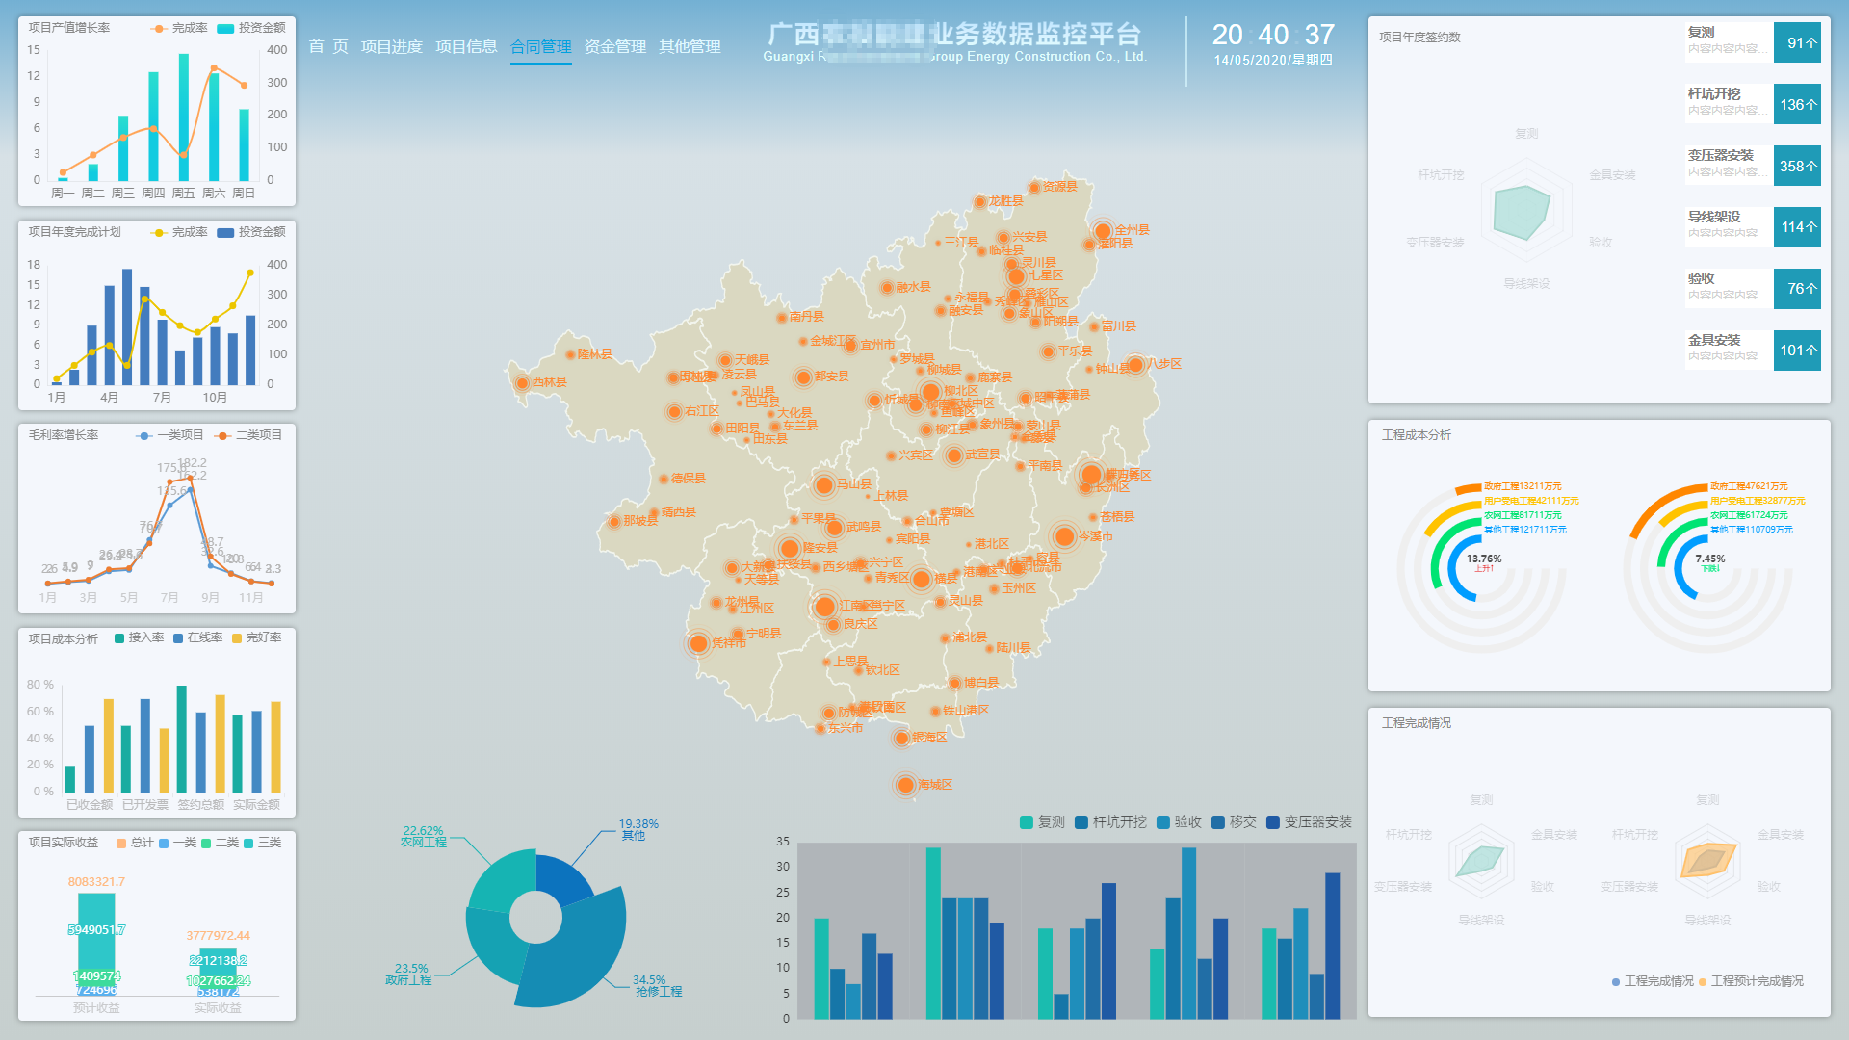Click the 358个 变压器安装 count button
Screen dimensions: 1849x1040
click(1797, 166)
